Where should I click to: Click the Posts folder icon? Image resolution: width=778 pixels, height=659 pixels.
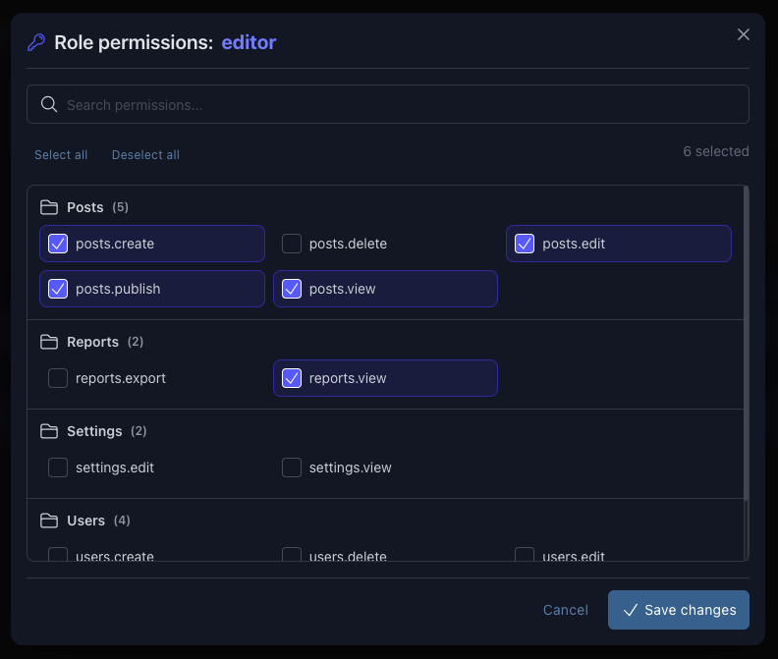[x=49, y=207]
